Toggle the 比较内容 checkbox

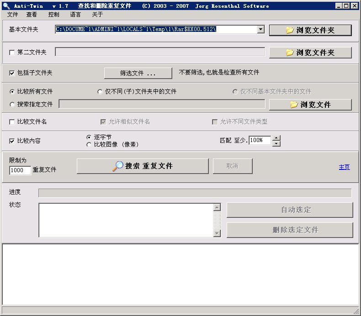(12, 141)
